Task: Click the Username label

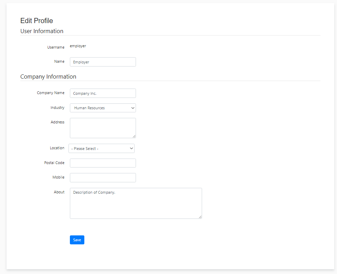Action: coord(56,47)
